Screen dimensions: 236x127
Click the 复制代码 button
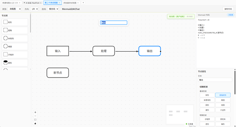(x=228, y=9)
